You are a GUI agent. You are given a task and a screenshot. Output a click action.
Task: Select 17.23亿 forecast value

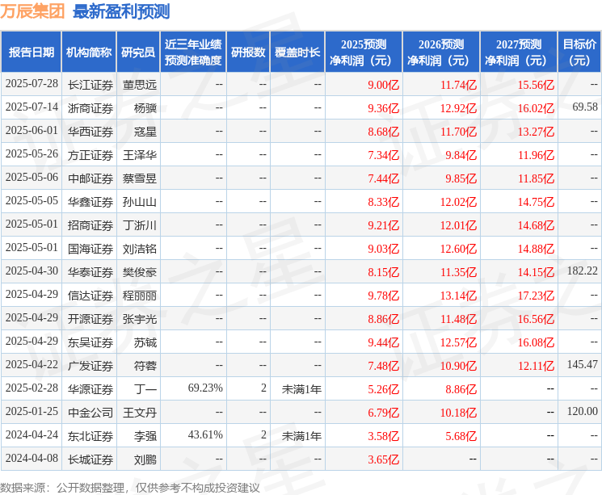tap(536, 296)
